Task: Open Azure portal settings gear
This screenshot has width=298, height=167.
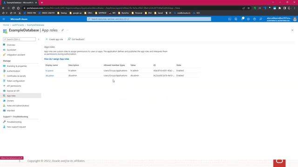Action: pyautogui.click(x=248, y=19)
